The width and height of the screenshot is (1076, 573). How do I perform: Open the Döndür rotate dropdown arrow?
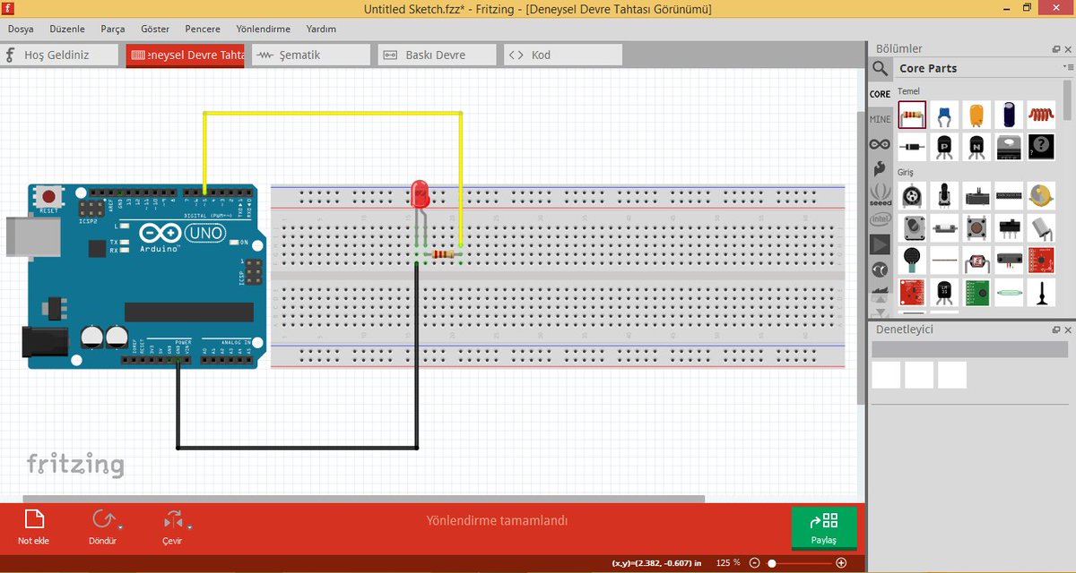[119, 527]
